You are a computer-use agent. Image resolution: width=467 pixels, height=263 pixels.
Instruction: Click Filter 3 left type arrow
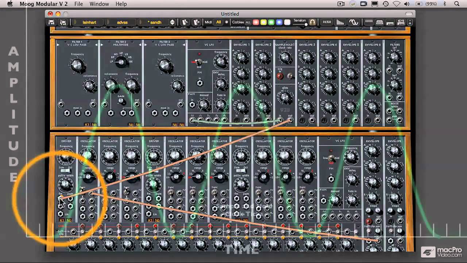tap(145, 45)
